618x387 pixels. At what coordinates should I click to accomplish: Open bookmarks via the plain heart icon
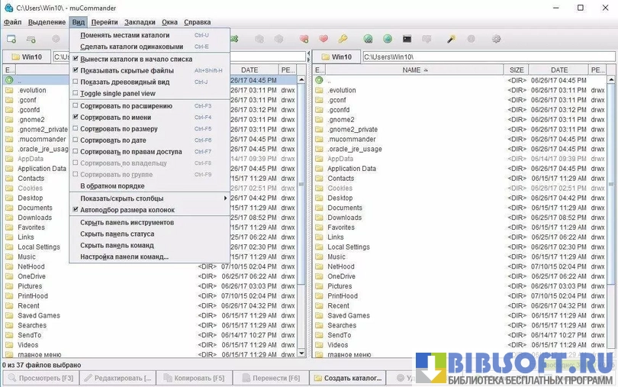(x=323, y=39)
